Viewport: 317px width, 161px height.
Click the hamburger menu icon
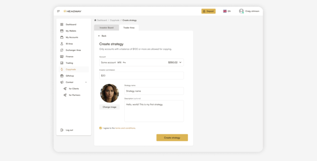coord(58,11)
